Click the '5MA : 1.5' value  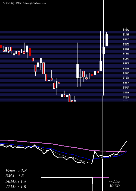click(x=14, y=176)
